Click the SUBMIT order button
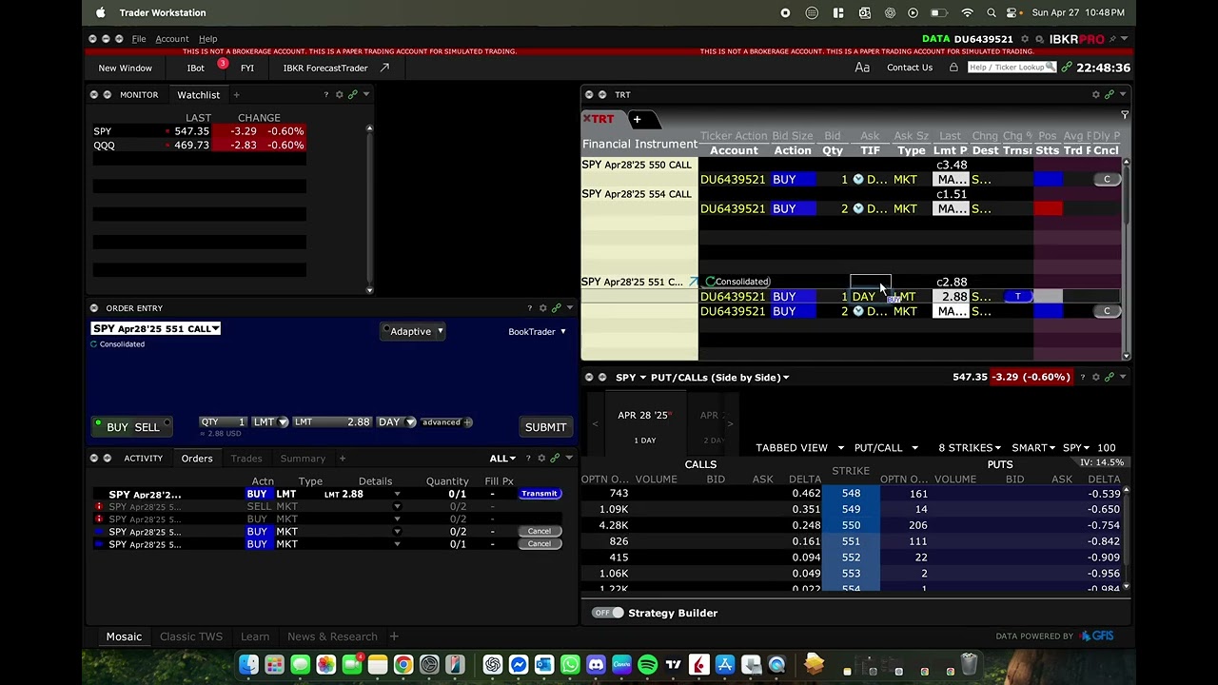Screen dimensions: 1218x685 [545, 427]
